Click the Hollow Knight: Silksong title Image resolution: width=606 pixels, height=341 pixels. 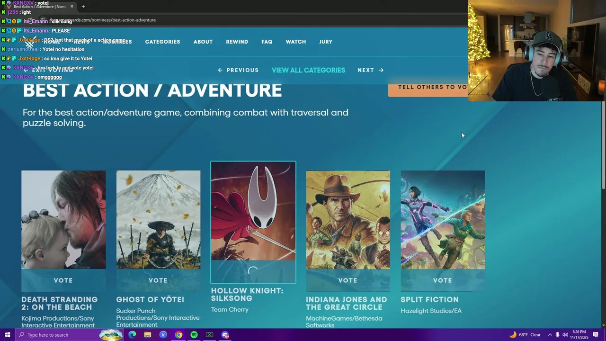(247, 295)
